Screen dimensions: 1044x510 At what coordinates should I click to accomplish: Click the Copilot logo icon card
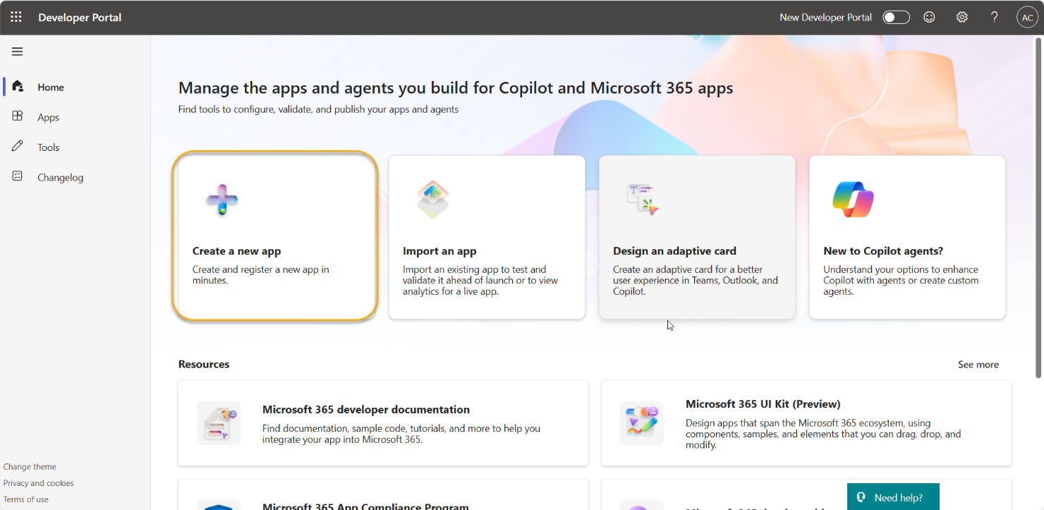click(853, 200)
